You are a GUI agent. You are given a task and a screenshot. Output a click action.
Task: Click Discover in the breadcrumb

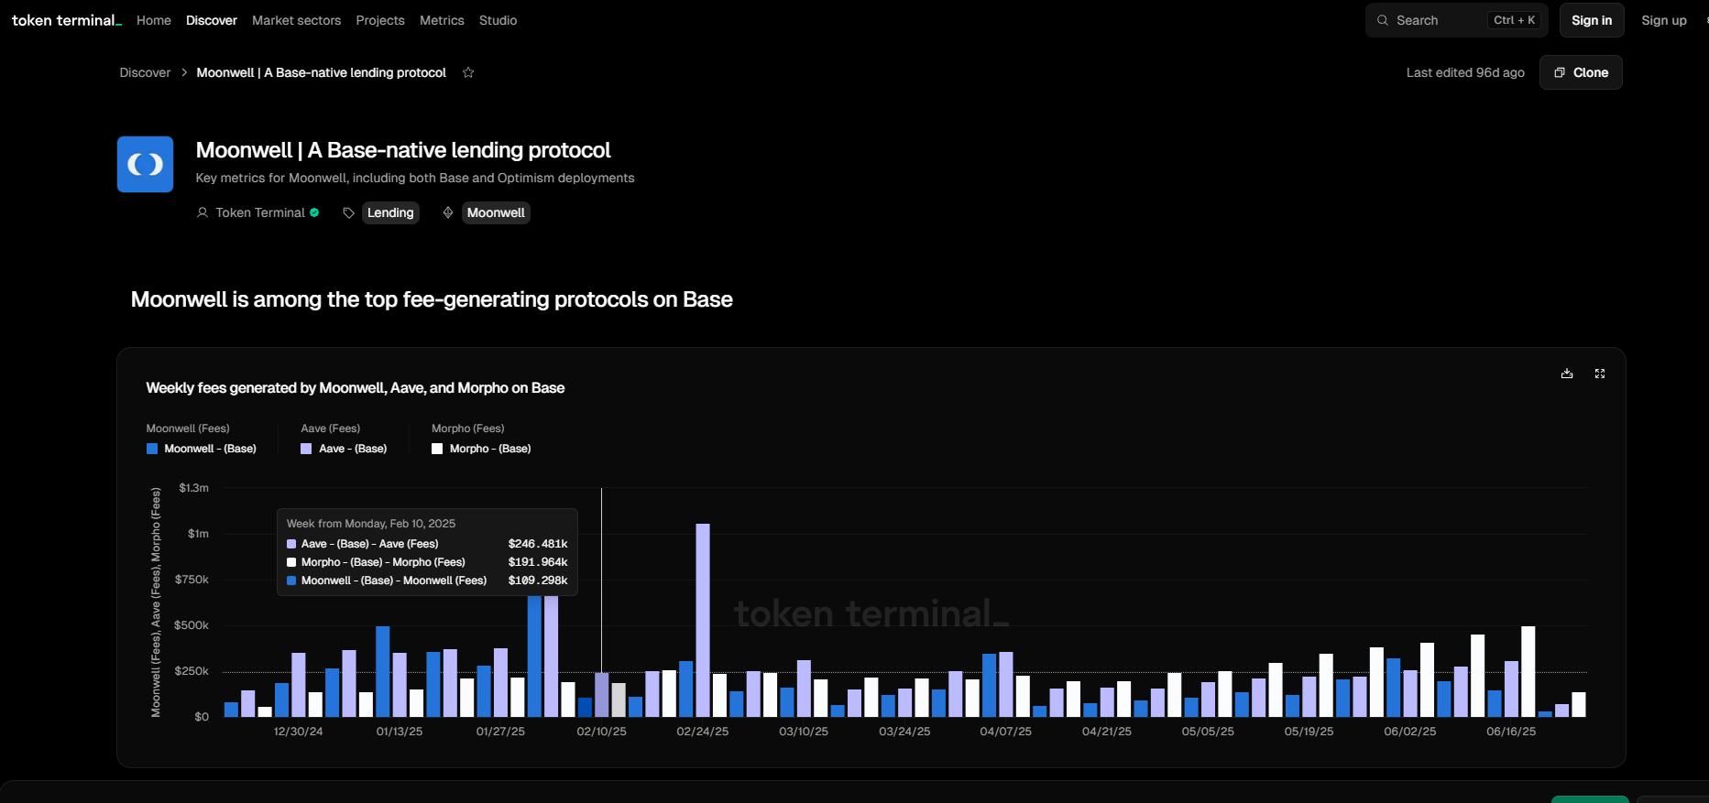pos(145,72)
